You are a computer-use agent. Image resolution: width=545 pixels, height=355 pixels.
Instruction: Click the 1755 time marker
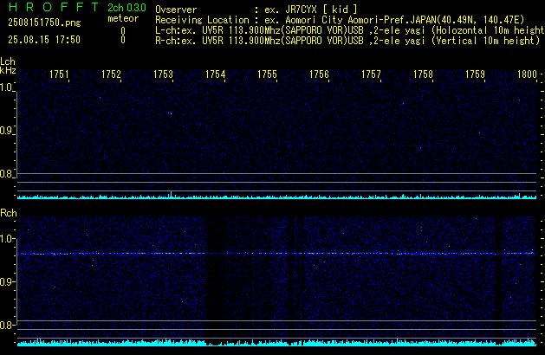(x=267, y=74)
